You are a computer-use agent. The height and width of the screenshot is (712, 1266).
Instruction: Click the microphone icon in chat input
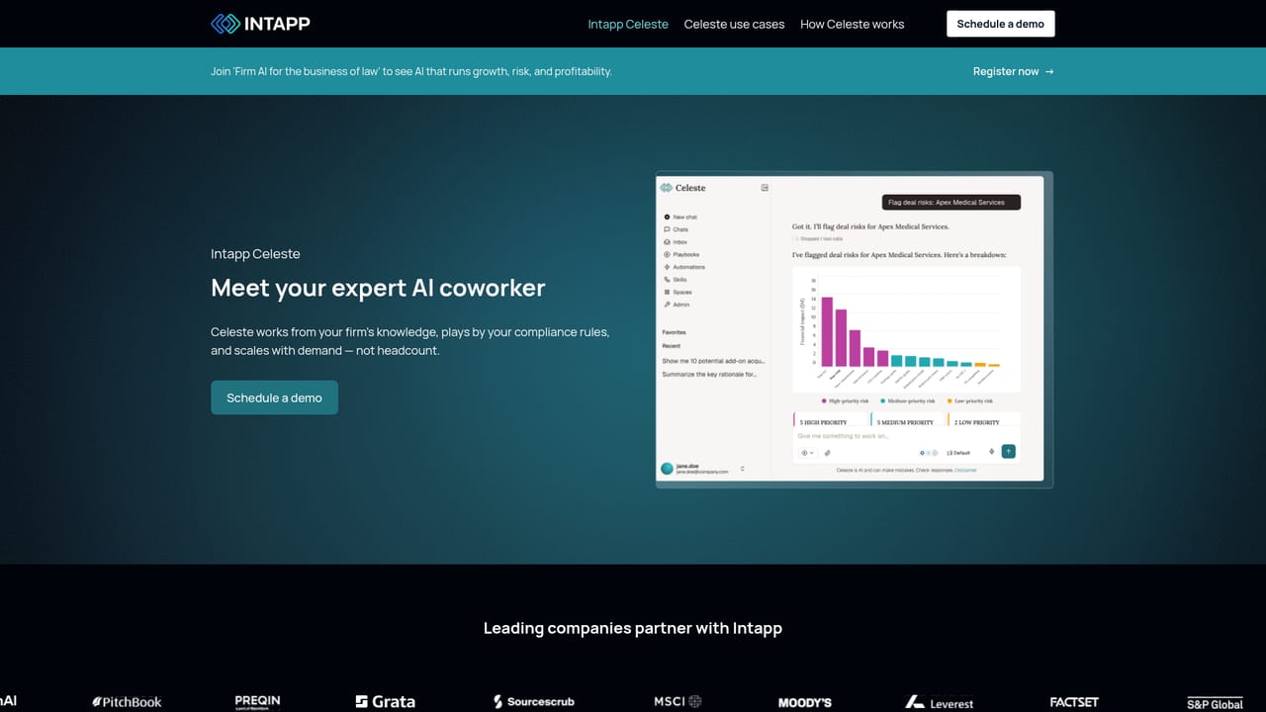992,451
